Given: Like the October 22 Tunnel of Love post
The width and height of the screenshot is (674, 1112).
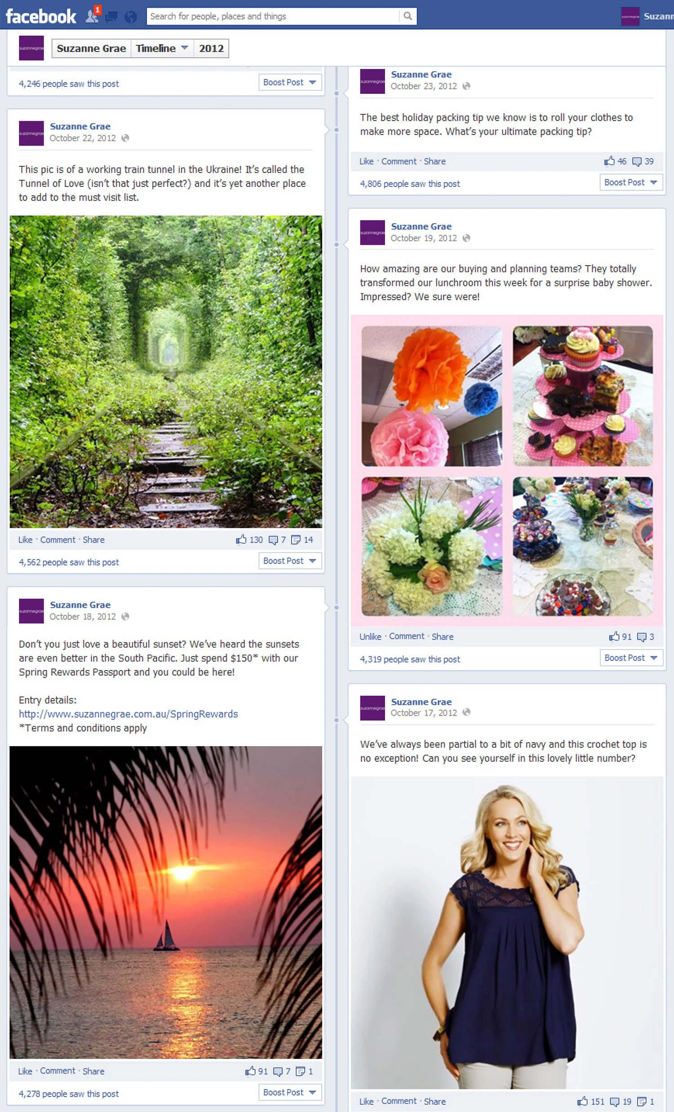Looking at the screenshot, I should [25, 540].
